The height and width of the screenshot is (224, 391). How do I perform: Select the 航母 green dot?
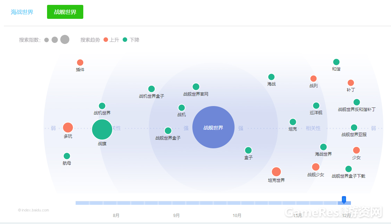click(x=67, y=156)
